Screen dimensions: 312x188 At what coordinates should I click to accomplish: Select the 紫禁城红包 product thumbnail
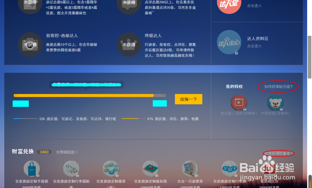pos(269,168)
